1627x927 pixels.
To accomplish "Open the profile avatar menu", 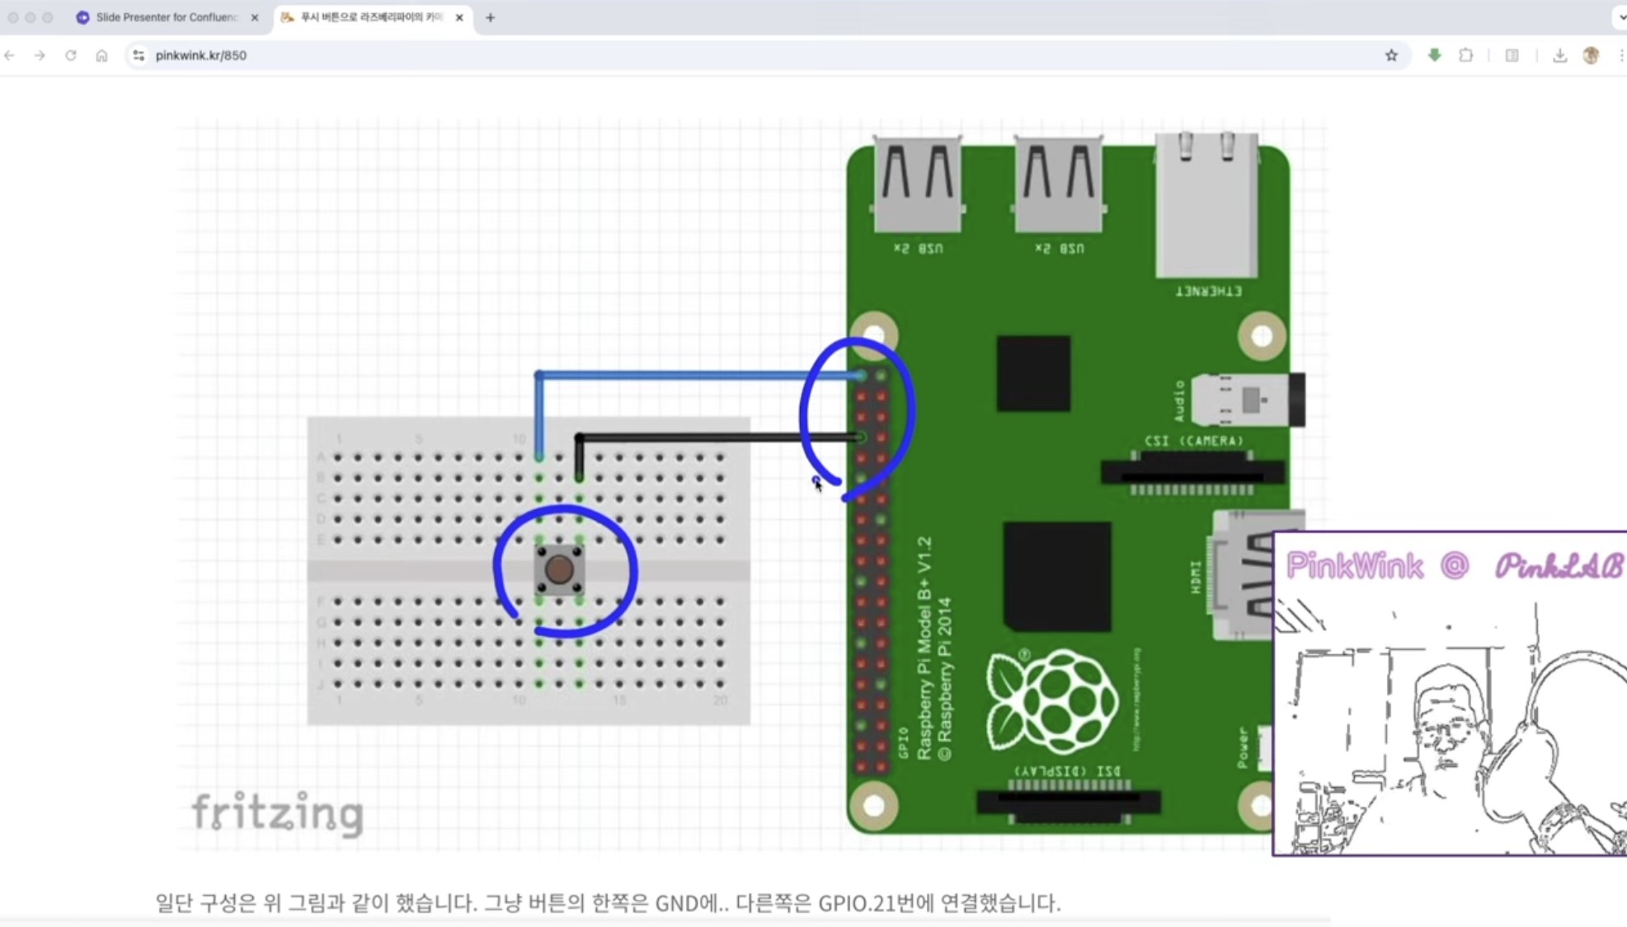I will click(x=1591, y=55).
